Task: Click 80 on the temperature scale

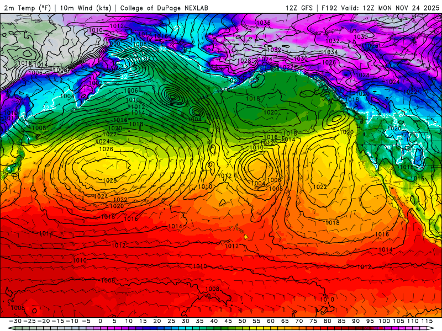Action: (327, 321)
